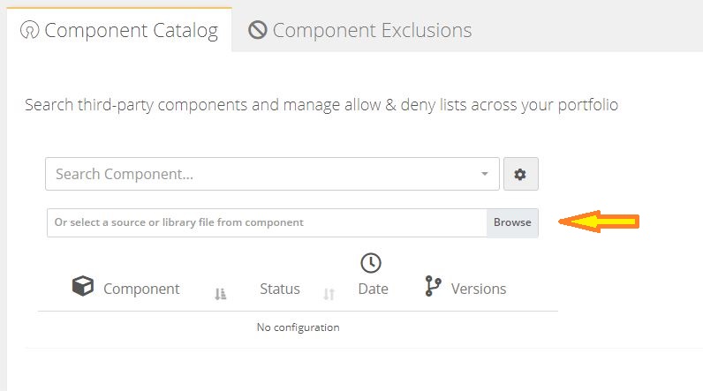
Task: Click the clock icon above Date
Action: point(371,263)
